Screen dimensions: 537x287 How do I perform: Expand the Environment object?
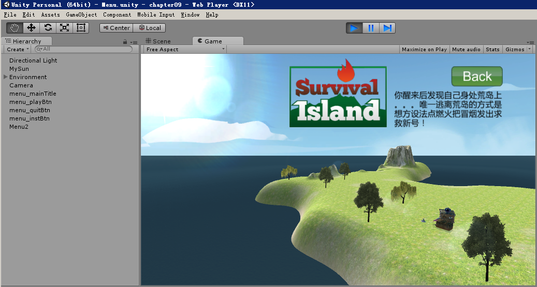pyautogui.click(x=6, y=77)
